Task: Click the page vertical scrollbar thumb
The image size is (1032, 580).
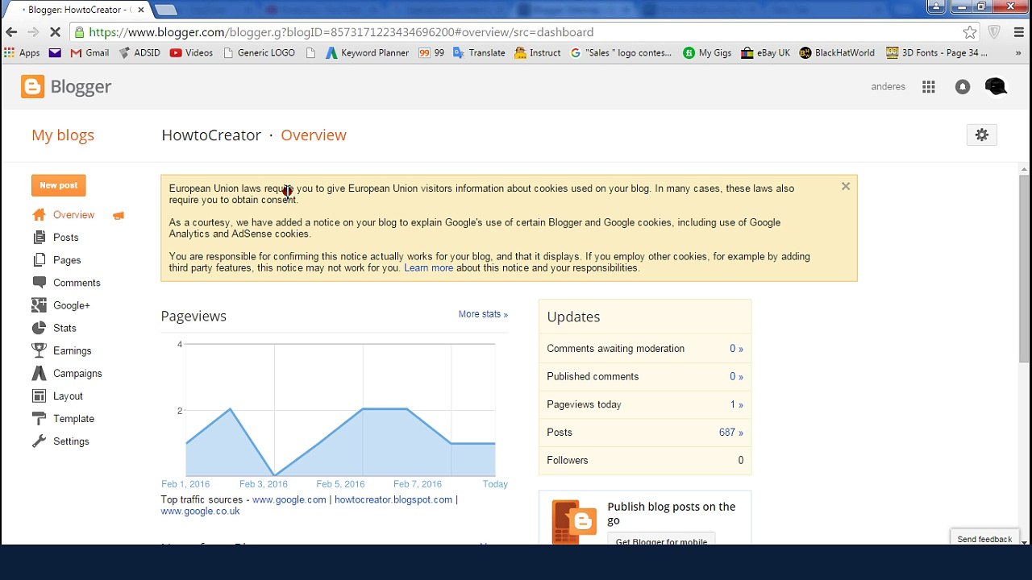Action: [1024, 267]
